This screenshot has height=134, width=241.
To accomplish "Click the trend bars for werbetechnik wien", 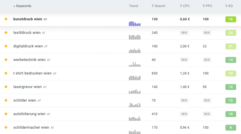I will point(135,64).
